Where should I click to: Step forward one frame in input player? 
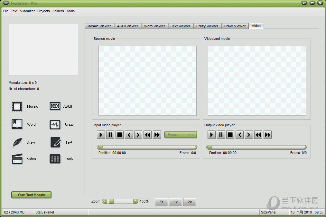pos(138,135)
